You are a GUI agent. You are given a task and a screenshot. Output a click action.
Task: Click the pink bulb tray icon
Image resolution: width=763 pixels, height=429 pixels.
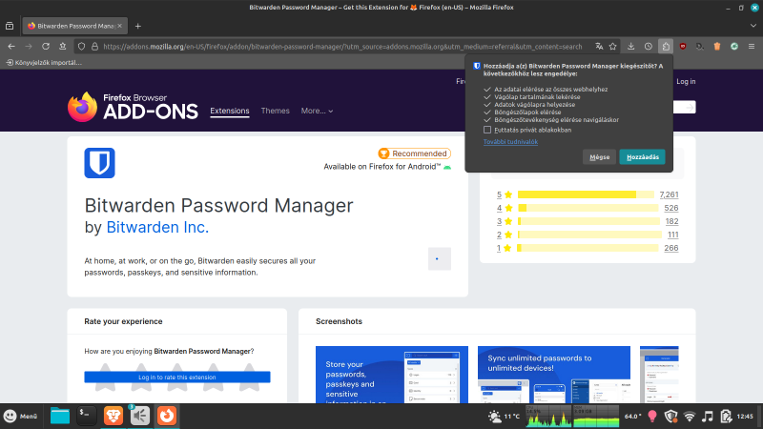coord(652,417)
